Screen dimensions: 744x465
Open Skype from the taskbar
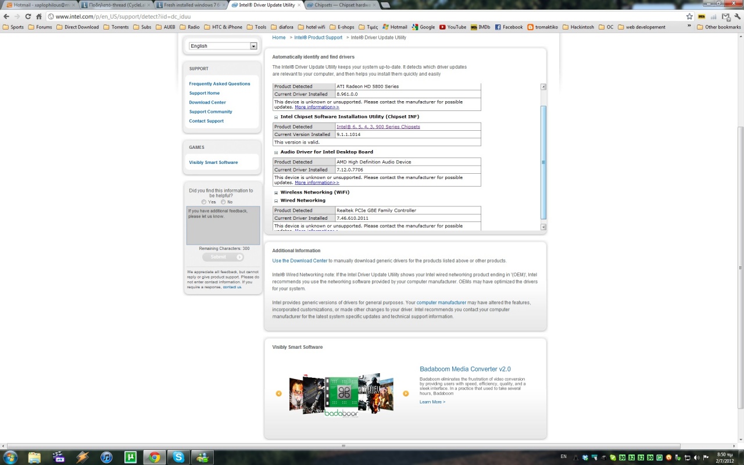coord(178,457)
